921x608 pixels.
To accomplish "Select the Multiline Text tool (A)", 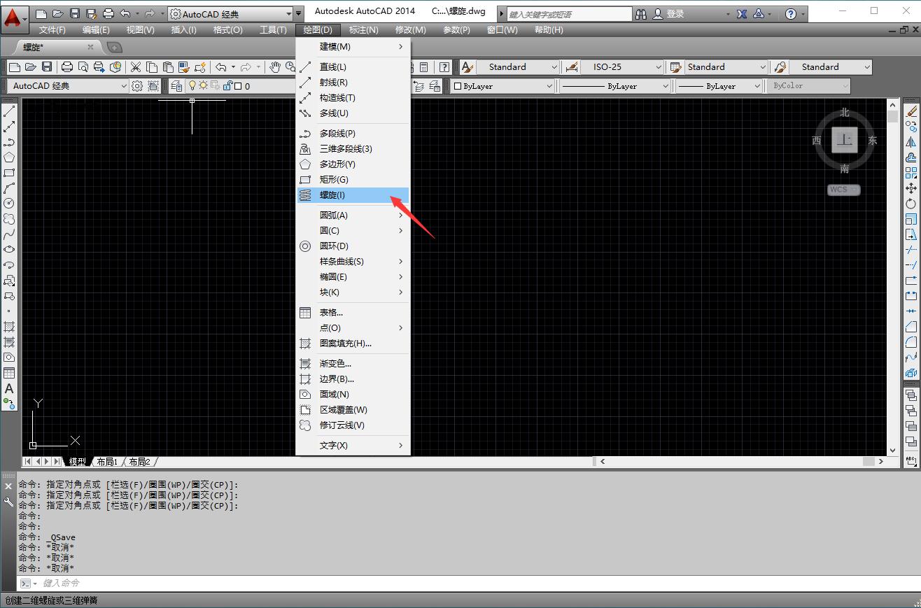I will point(9,388).
